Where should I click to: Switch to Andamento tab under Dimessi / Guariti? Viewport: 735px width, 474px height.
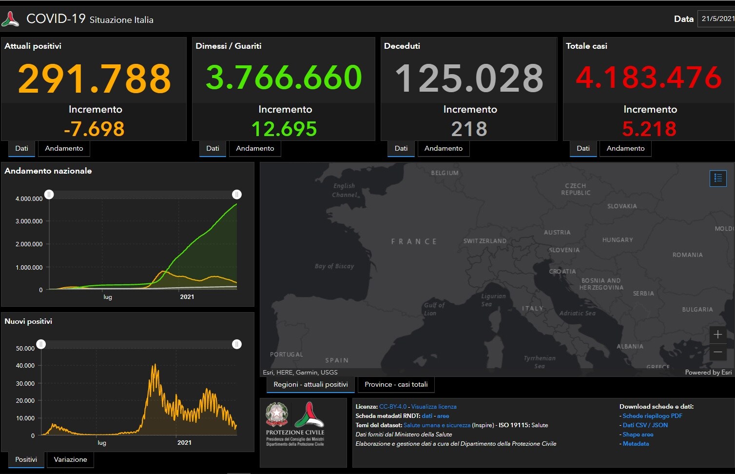pos(255,149)
